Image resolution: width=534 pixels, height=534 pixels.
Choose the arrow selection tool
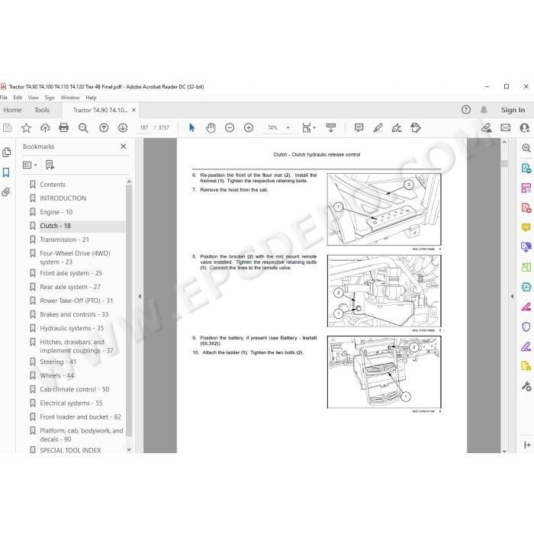(x=191, y=127)
